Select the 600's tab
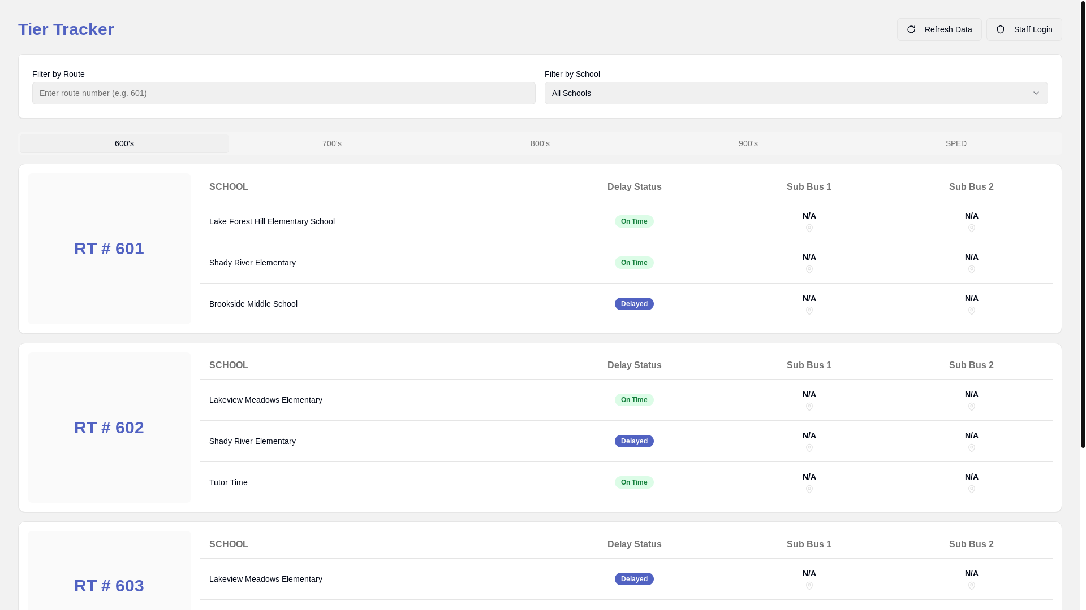Viewport: 1086px width, 610px height. point(124,143)
